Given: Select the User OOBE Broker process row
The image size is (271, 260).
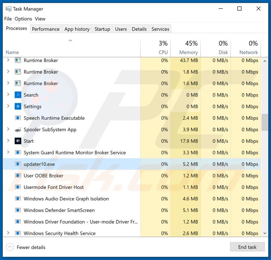Looking at the screenshot, I should (x=44, y=176).
